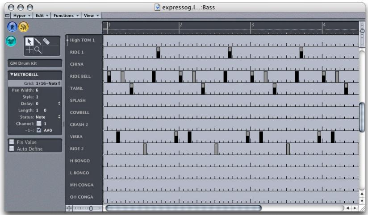Open the Hyper menu

(x=22, y=16)
